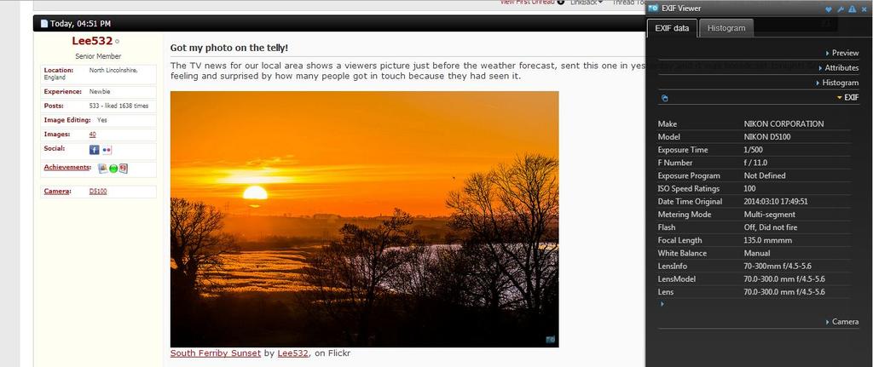873x367 pixels.
Task: Select the EXIF data tab
Action: coord(672,28)
